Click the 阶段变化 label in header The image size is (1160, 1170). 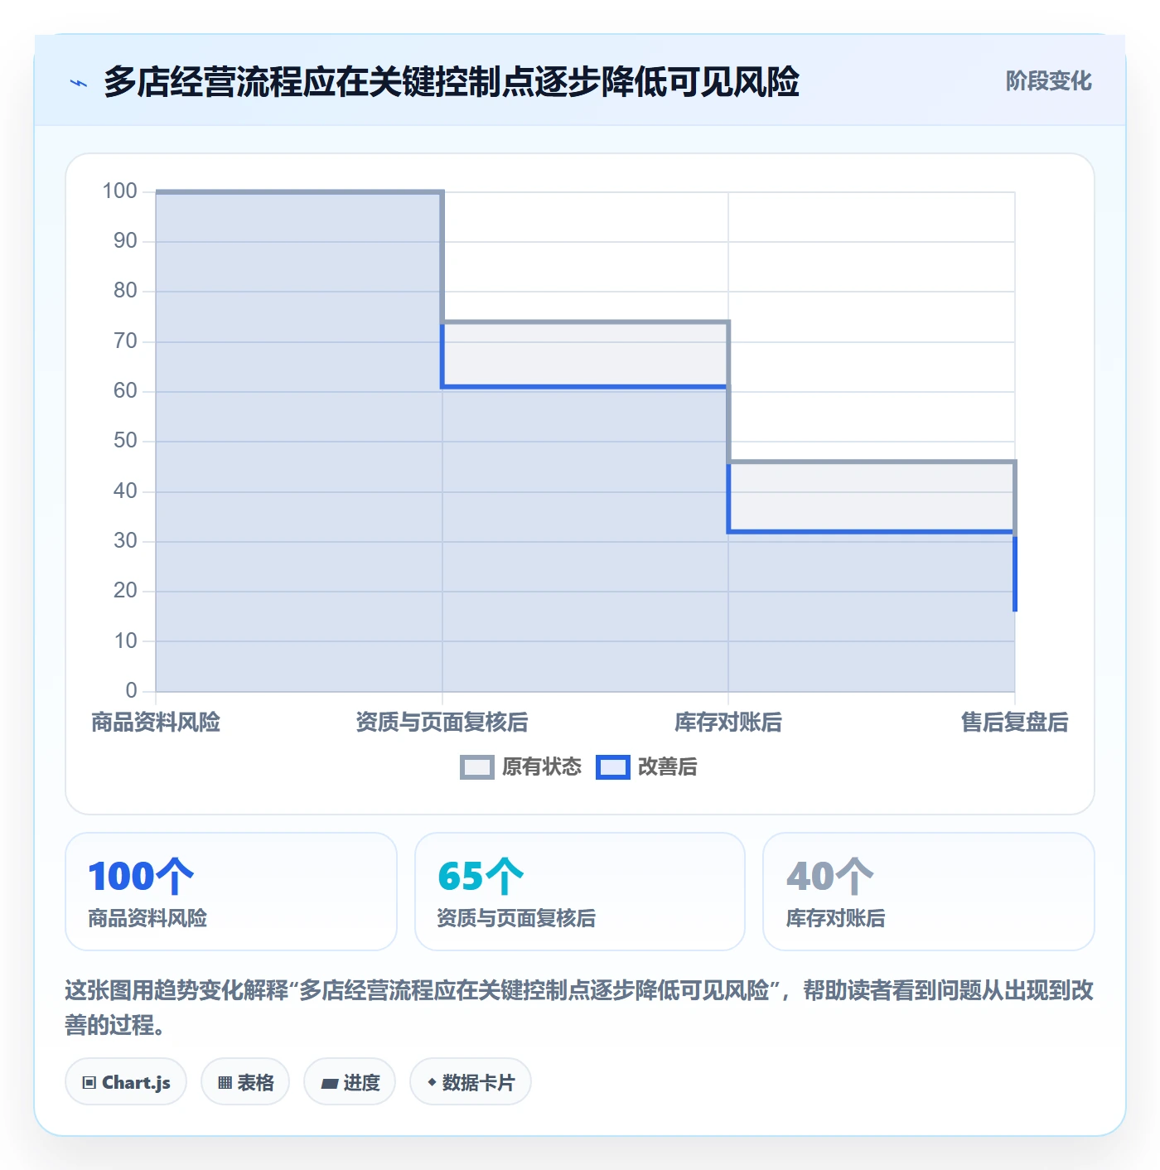pyautogui.click(x=1048, y=81)
